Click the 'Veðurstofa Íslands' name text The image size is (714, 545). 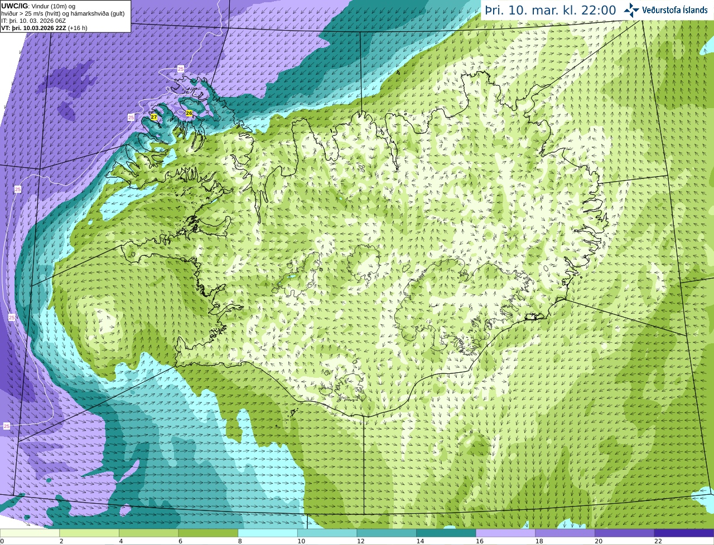675,10
